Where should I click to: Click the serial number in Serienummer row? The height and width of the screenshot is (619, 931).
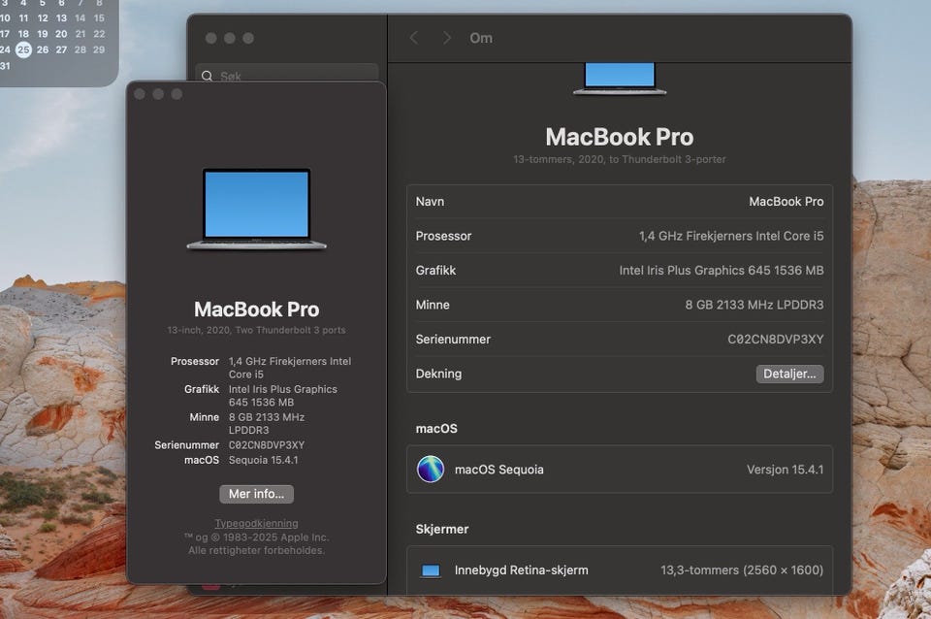click(776, 340)
